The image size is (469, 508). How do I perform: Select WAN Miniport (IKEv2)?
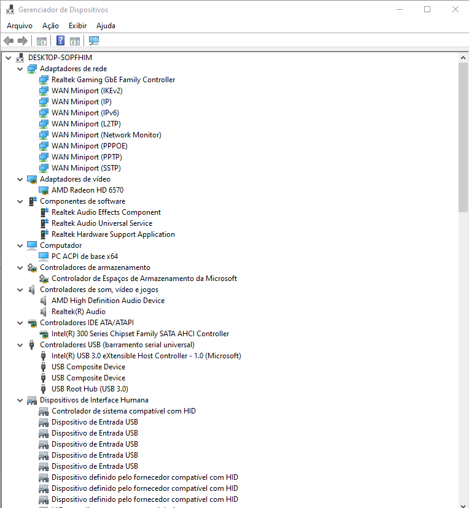(x=87, y=91)
